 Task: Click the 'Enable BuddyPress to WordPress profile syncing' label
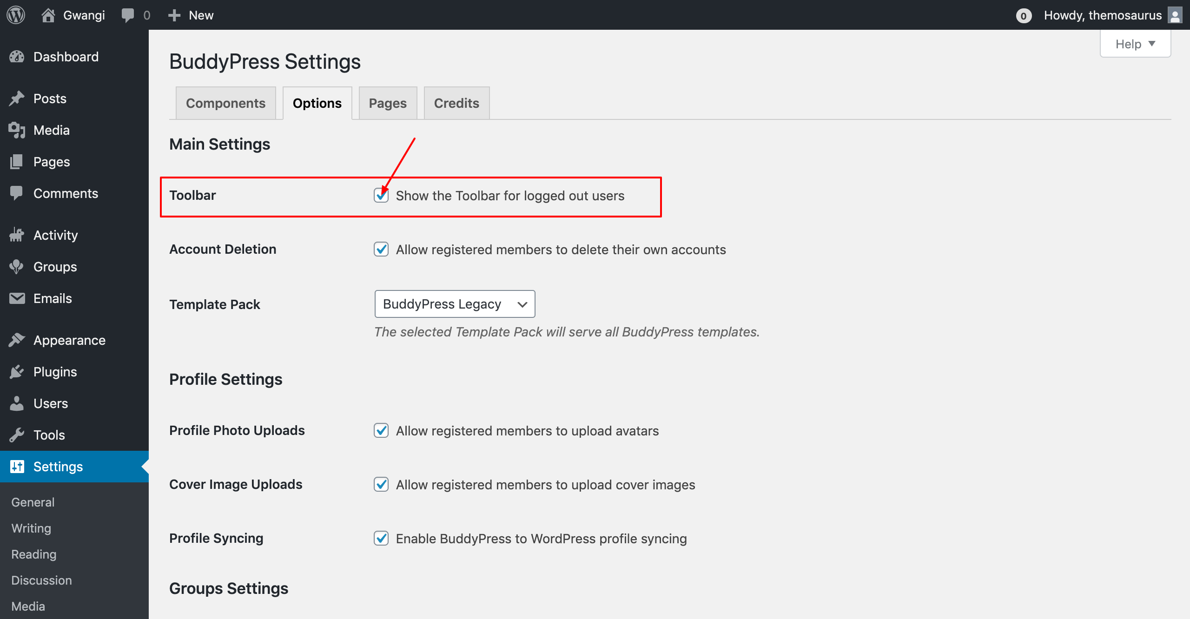coord(541,539)
